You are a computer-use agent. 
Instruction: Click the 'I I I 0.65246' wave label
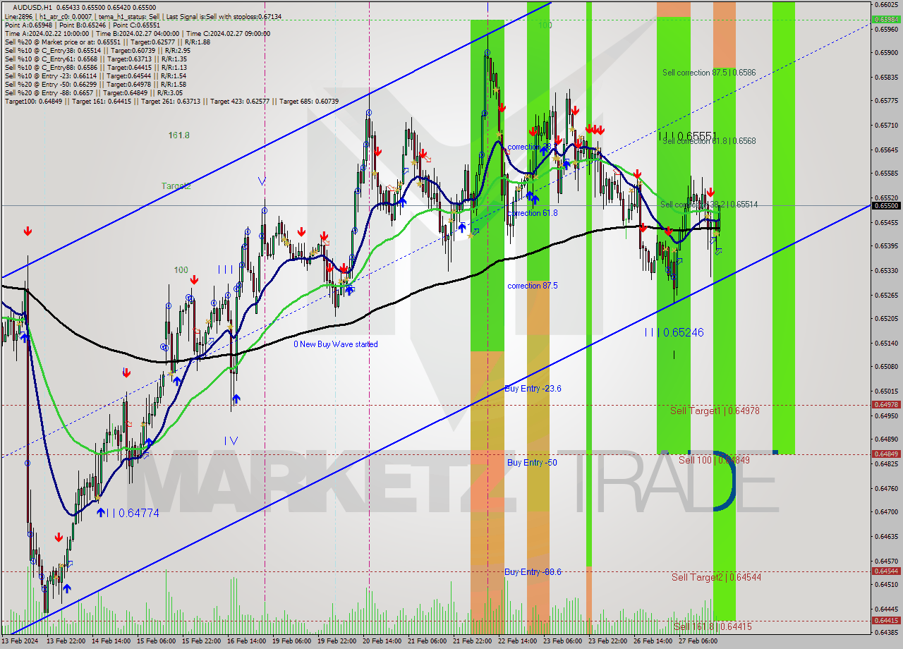point(674,332)
